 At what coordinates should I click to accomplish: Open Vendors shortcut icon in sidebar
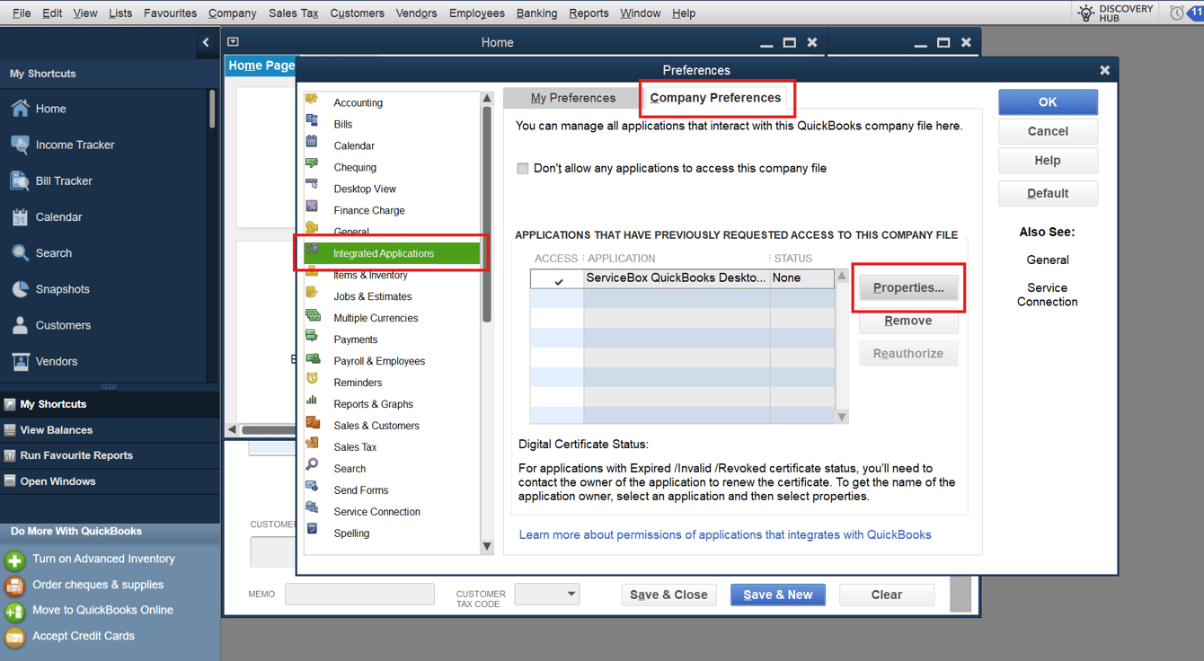click(x=20, y=361)
